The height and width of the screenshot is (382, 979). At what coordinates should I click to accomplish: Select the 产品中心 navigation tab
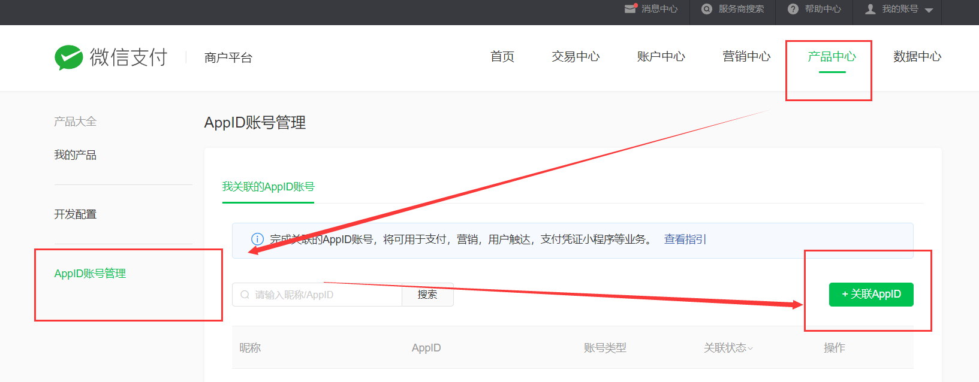point(832,56)
